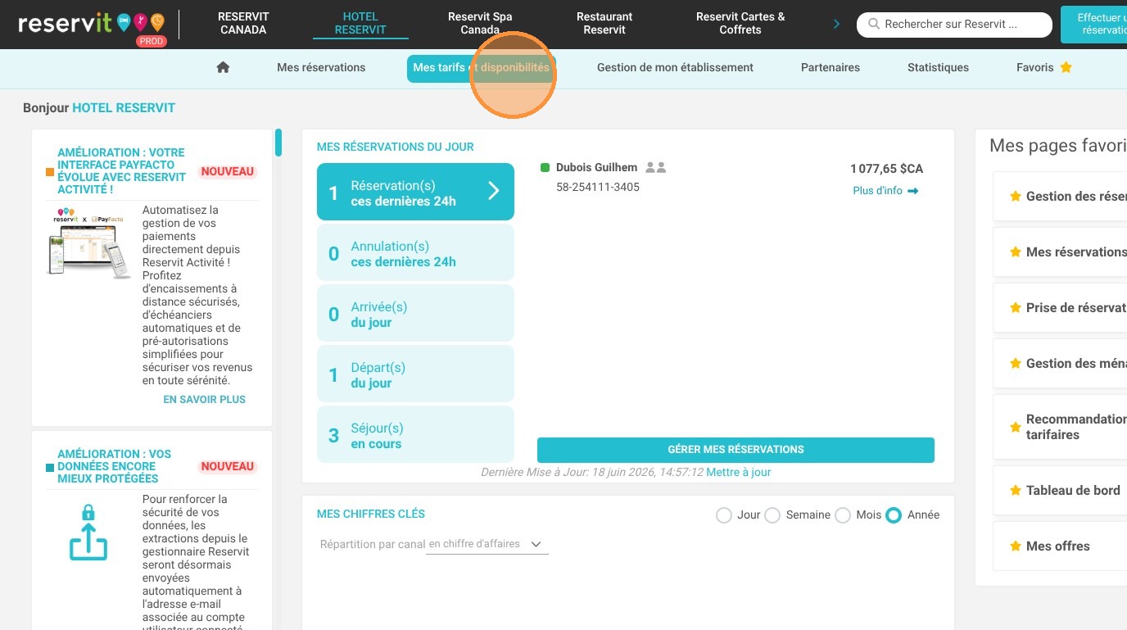Open Gestion des réser favorite page
Viewport: 1127px width, 630px height.
pyautogui.click(x=1060, y=197)
